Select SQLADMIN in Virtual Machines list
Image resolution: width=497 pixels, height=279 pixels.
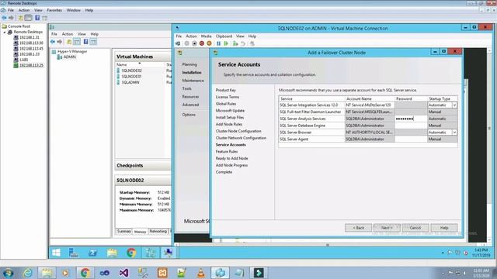[x=130, y=82]
